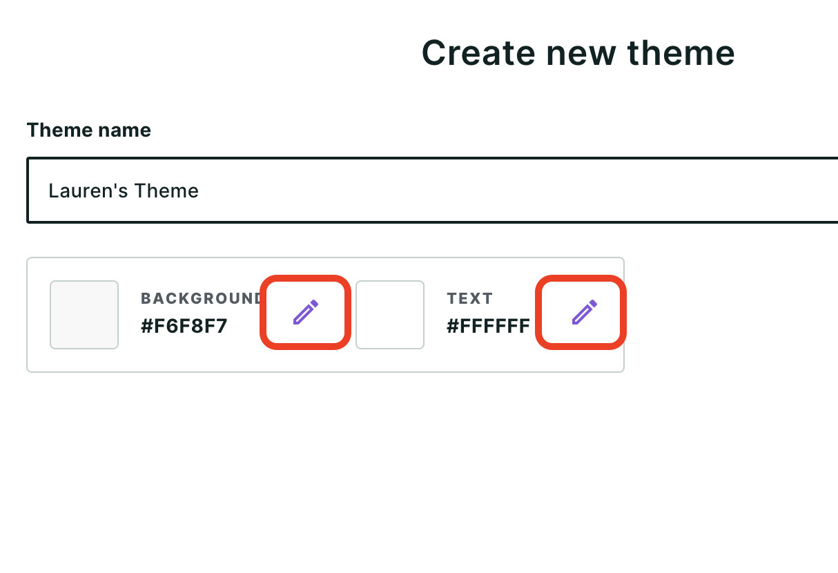Click the Theme name field label

tap(89, 130)
